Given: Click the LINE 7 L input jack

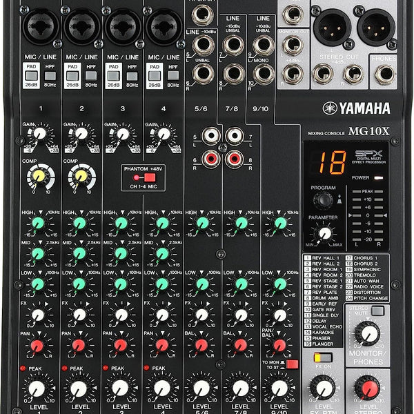Looking at the screenshot, I should point(233,45).
